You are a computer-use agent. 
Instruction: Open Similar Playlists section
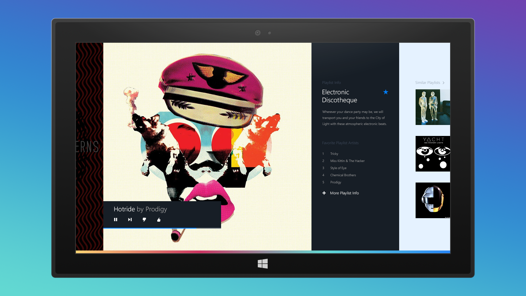tap(428, 82)
